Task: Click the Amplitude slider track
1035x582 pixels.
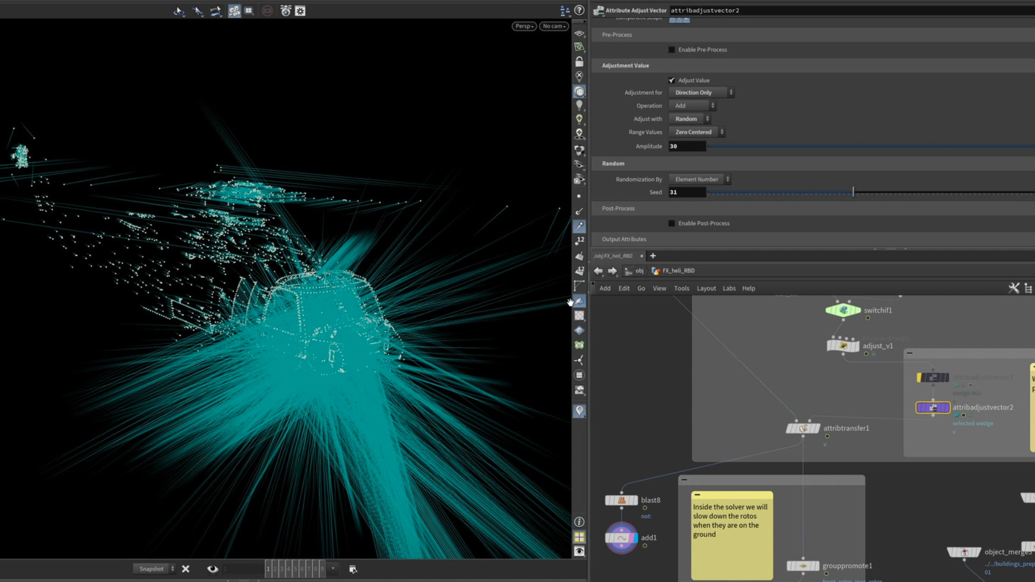Action: 871,147
